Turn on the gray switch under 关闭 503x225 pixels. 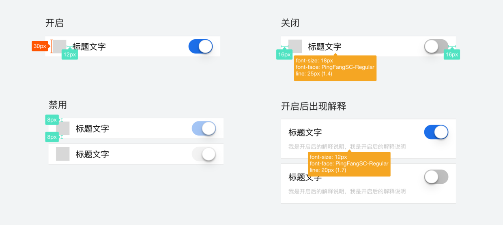pos(436,47)
